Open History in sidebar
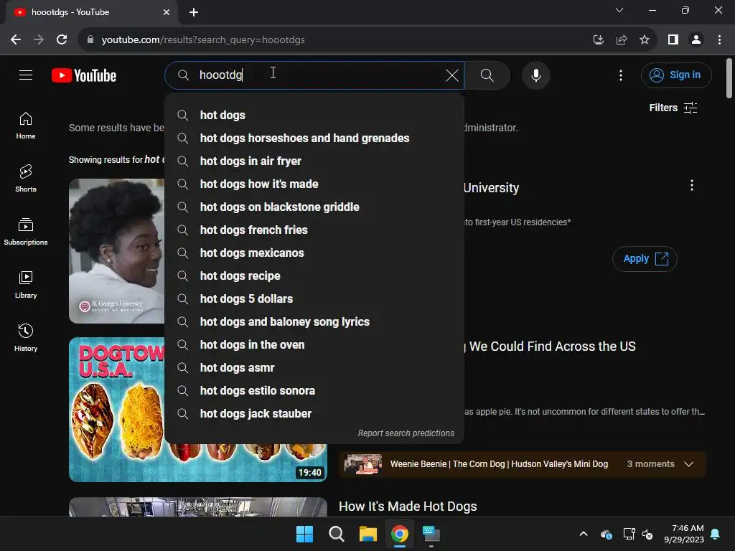 26,337
